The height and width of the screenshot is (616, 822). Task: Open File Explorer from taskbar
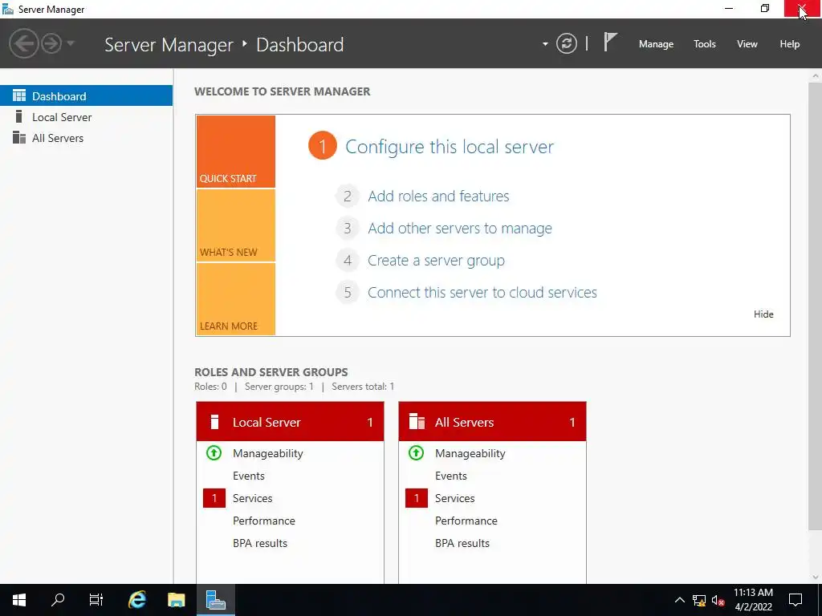pyautogui.click(x=176, y=600)
